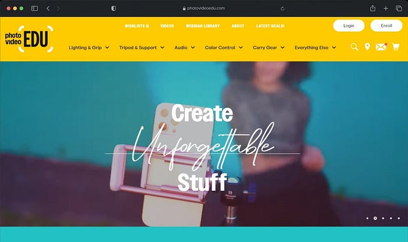408x242 pixels.
Task: Open a new tab with plus icon
Action: pos(386,8)
